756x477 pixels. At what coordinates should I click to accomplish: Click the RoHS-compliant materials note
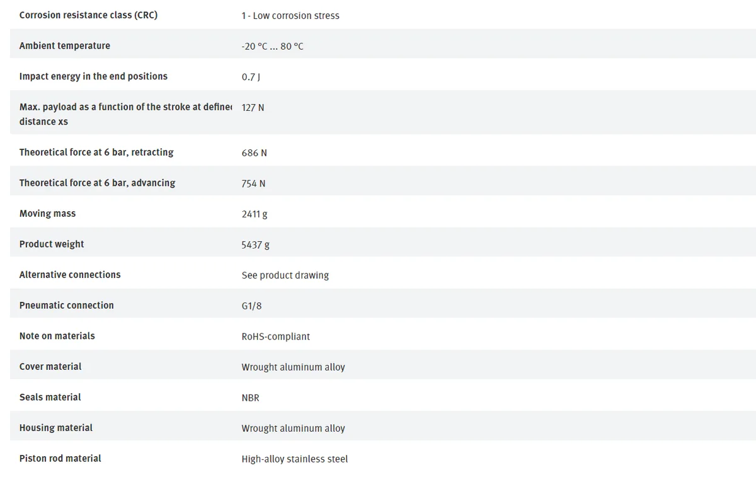[x=275, y=336]
